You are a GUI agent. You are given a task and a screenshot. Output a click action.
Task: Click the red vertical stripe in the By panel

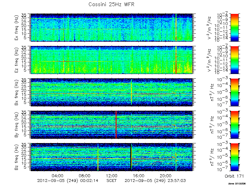tap(116, 125)
